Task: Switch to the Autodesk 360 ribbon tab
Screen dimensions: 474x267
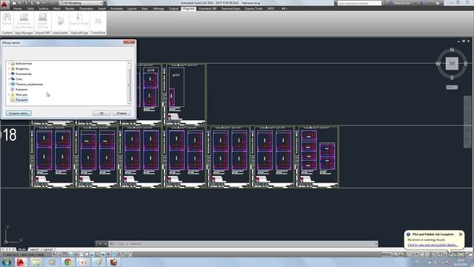Action: [x=207, y=8]
